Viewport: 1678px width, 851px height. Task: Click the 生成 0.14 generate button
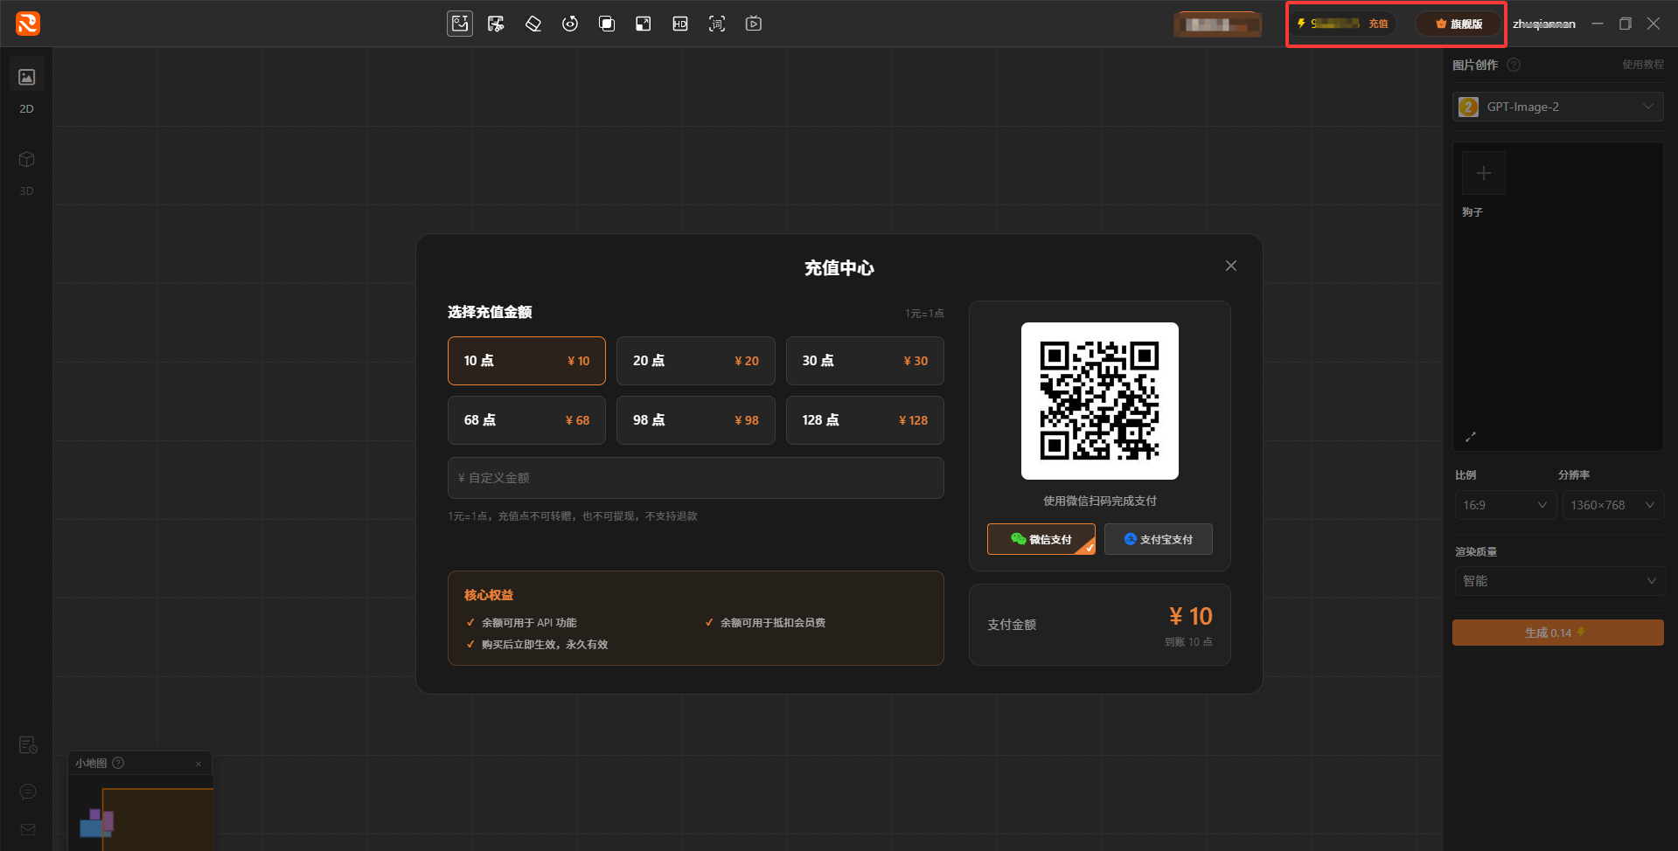click(1558, 633)
